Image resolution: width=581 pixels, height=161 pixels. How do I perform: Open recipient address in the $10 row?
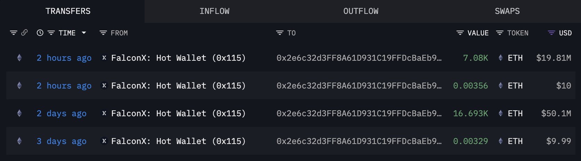pyautogui.click(x=359, y=86)
